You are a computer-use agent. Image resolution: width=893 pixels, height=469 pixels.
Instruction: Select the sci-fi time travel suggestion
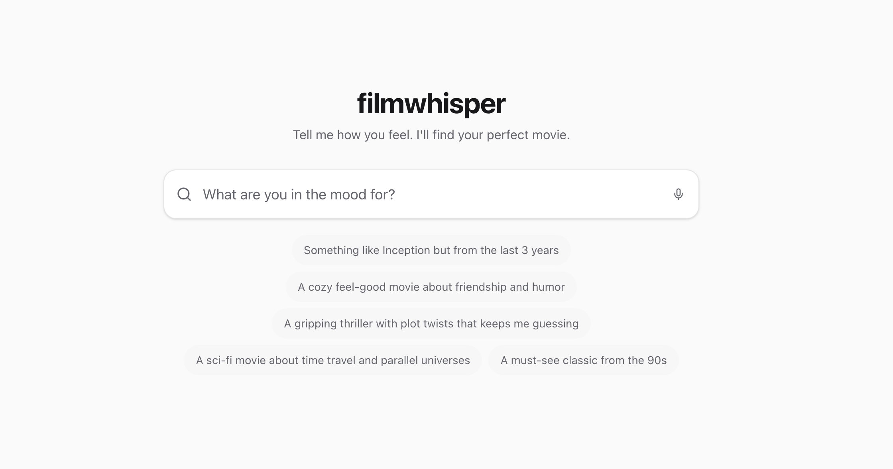coord(333,360)
